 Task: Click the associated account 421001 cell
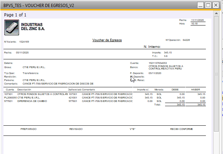pos(73,98)
